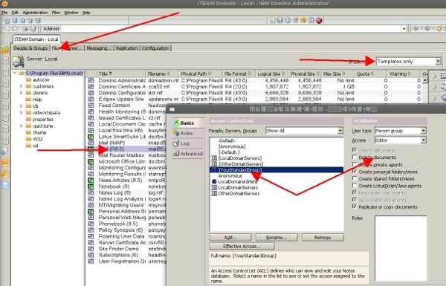Image resolution: width=446 pixels, height=286 pixels.
Task: Click the Go Back navigation arrow
Action: (x=416, y=29)
